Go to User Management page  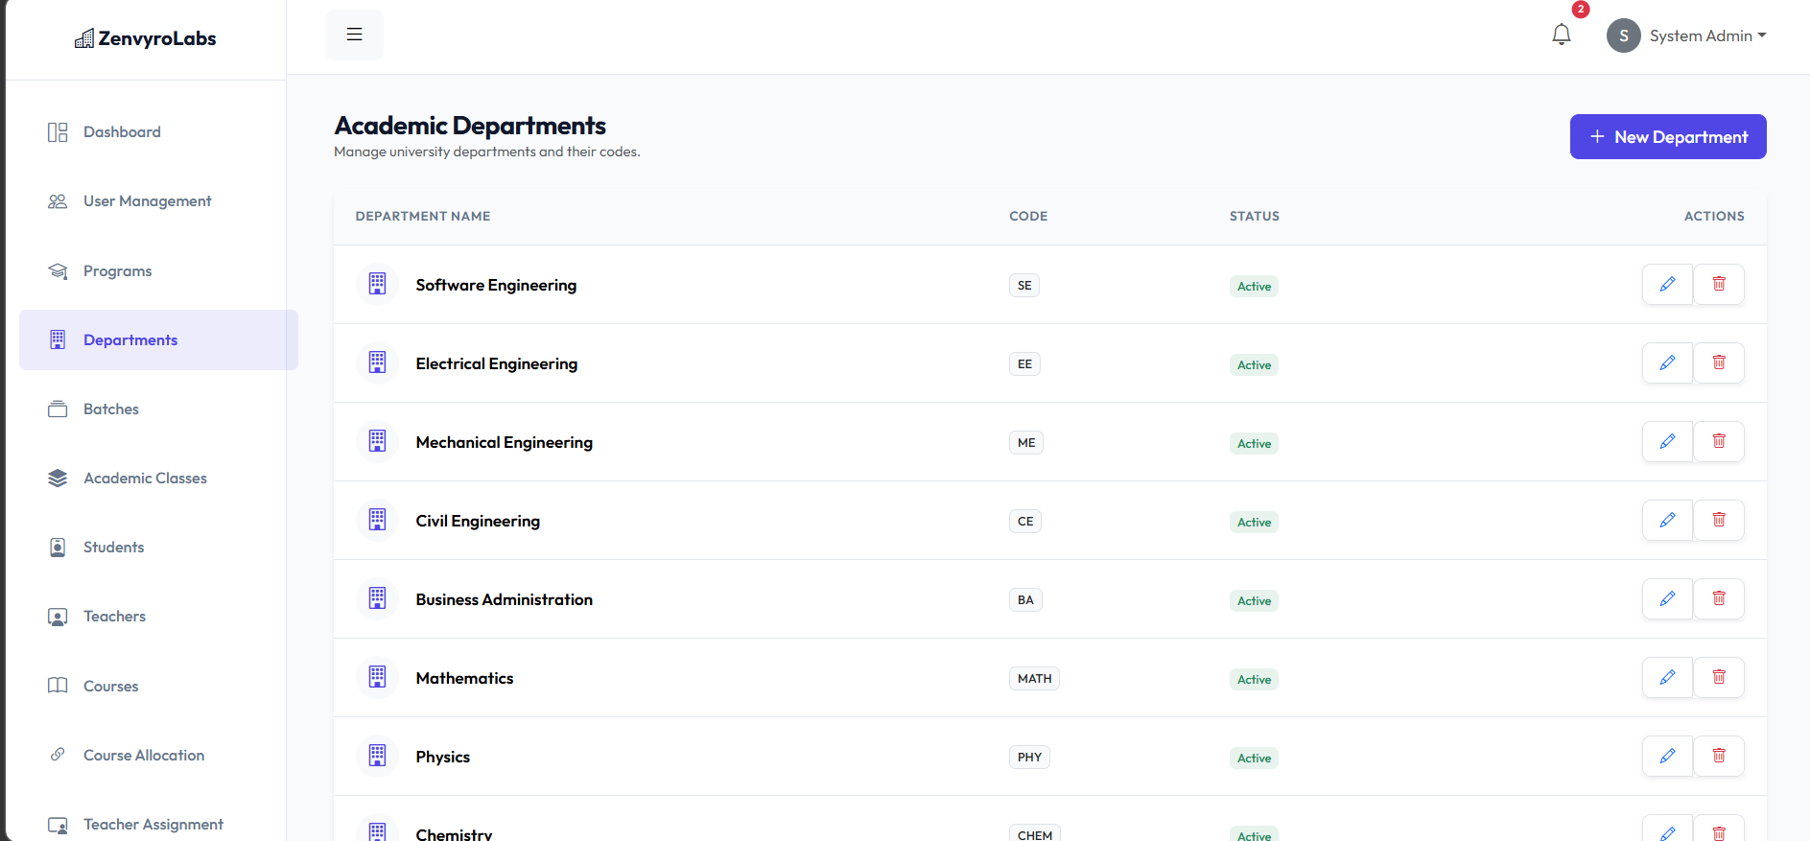pyautogui.click(x=147, y=201)
